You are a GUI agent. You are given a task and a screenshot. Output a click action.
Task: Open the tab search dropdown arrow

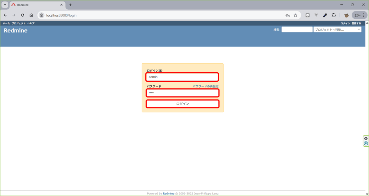(5, 5)
